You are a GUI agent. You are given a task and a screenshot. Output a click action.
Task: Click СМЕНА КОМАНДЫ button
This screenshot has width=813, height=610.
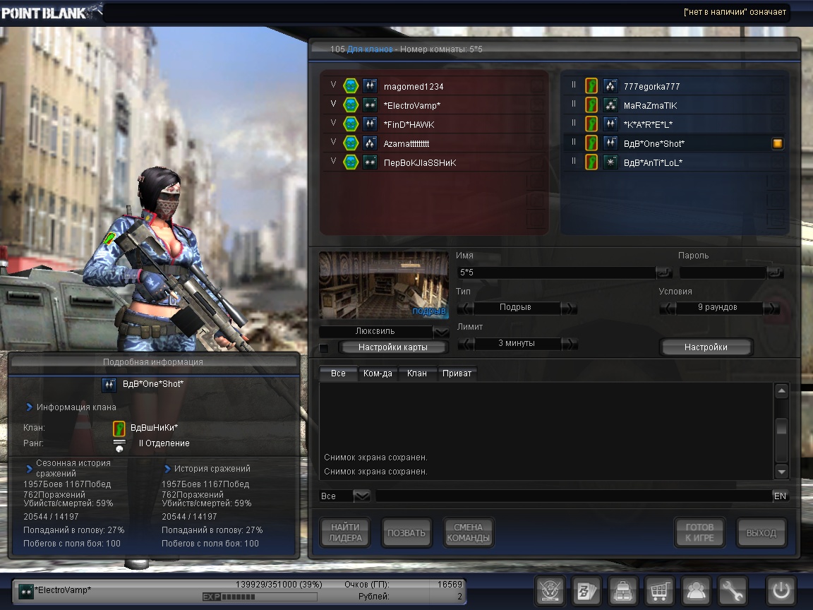[x=468, y=533]
